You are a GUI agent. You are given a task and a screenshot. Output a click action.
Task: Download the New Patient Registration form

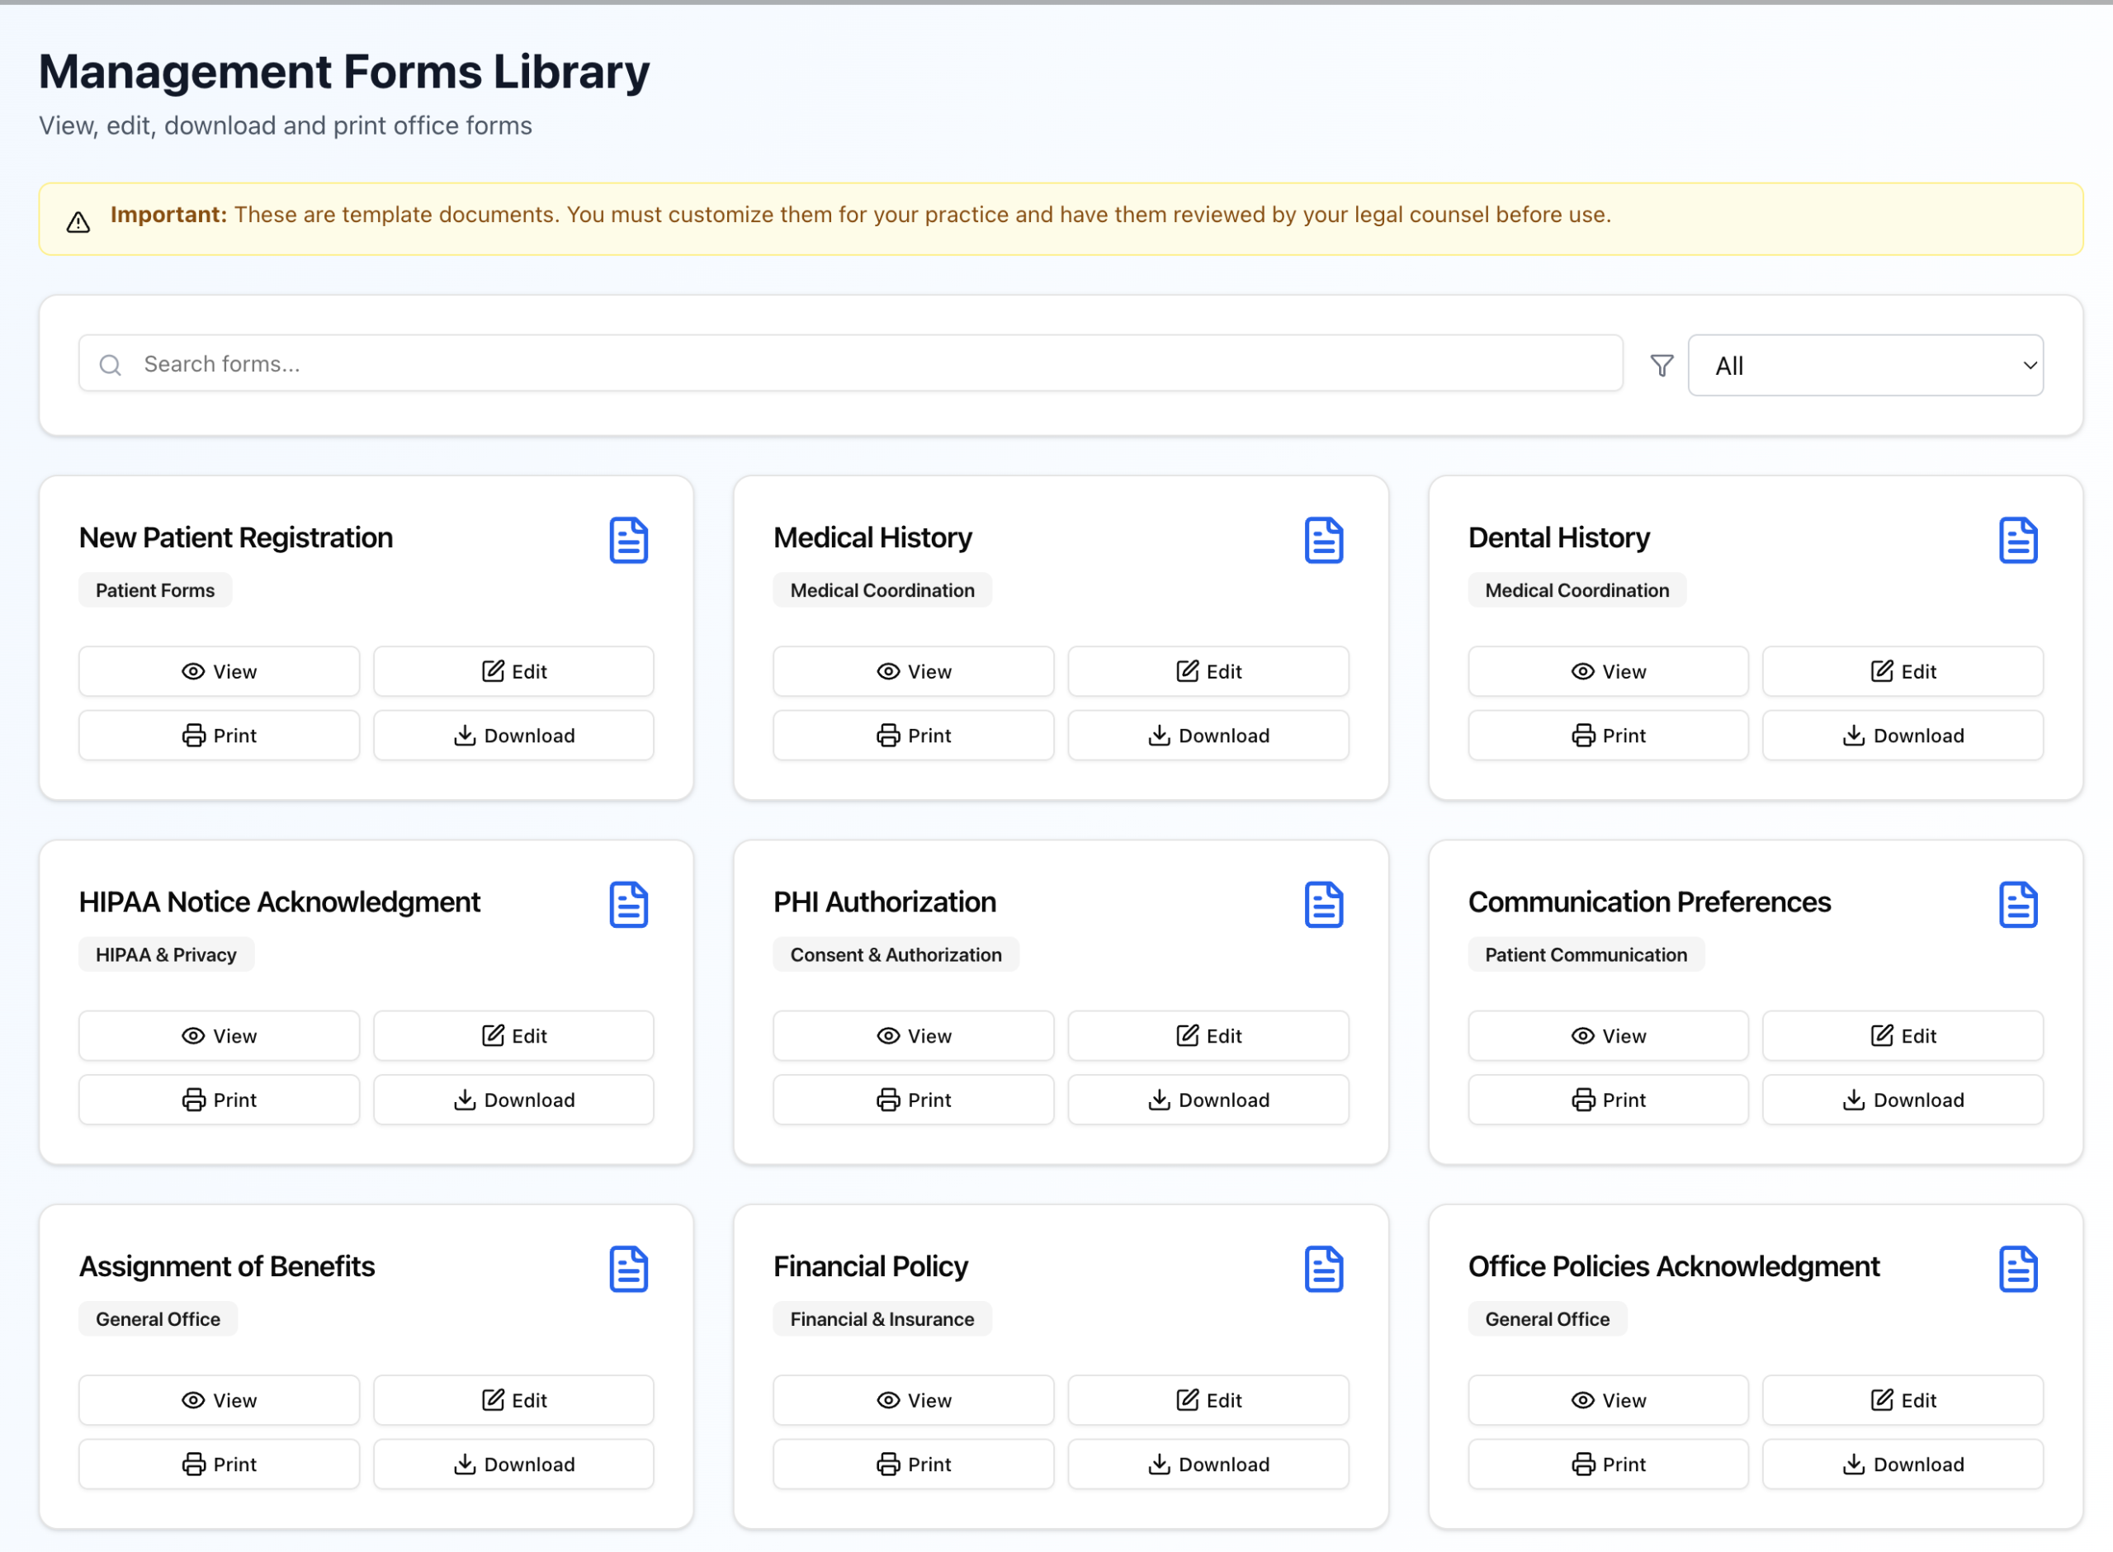point(513,735)
